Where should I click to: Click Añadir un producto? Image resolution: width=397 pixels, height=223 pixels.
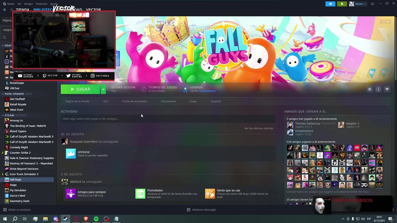[17, 210]
